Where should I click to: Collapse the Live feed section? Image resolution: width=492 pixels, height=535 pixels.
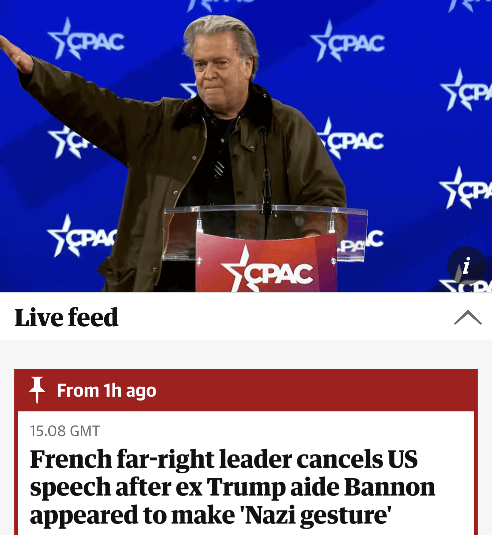[x=468, y=317]
